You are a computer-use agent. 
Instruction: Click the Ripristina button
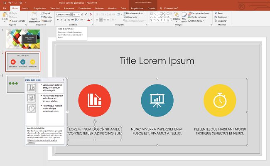coord(47,17)
